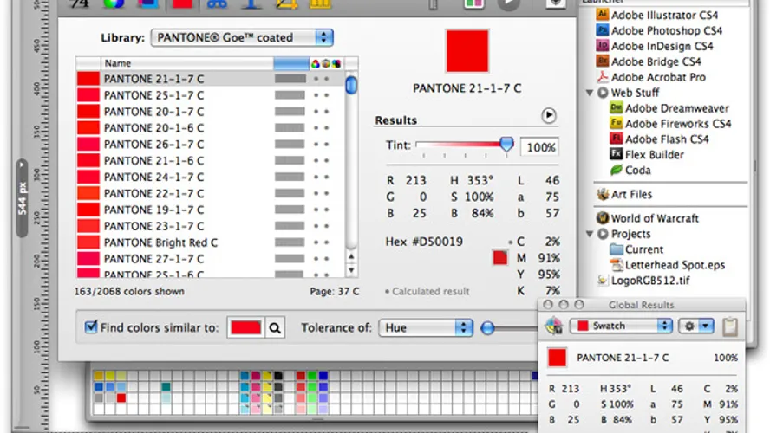This screenshot has width=770, height=433.
Task: Click the red cell in bottom swatch grid left
Action: (121, 398)
